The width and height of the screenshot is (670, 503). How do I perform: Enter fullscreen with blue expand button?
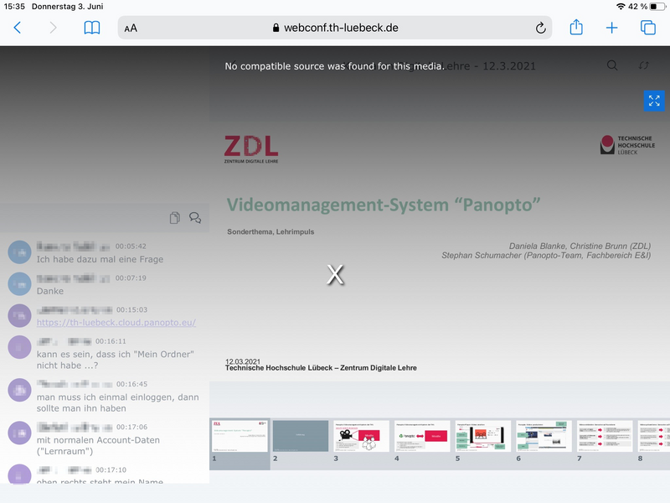coord(654,101)
